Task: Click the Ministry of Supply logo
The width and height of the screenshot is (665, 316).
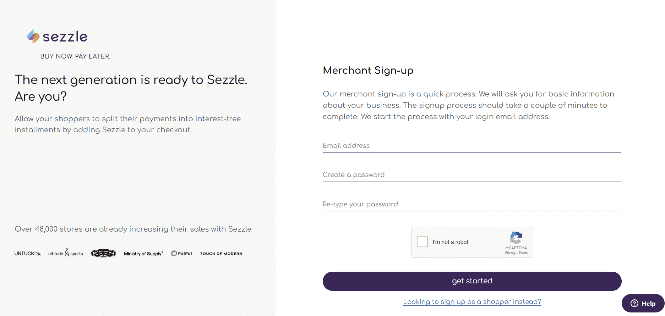Action: point(143,254)
